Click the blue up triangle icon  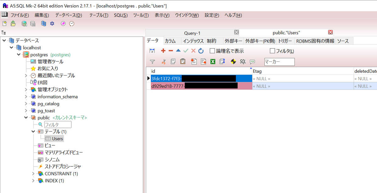(x=178, y=51)
